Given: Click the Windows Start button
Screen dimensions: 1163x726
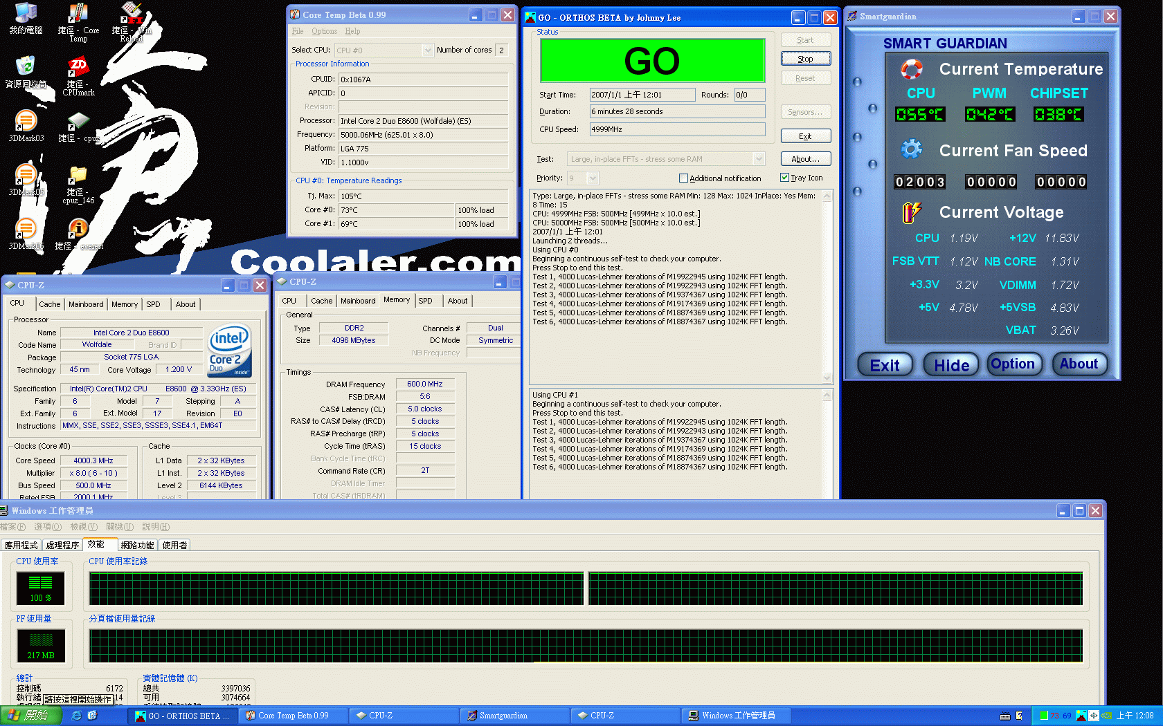Looking at the screenshot, I should click(x=31, y=716).
